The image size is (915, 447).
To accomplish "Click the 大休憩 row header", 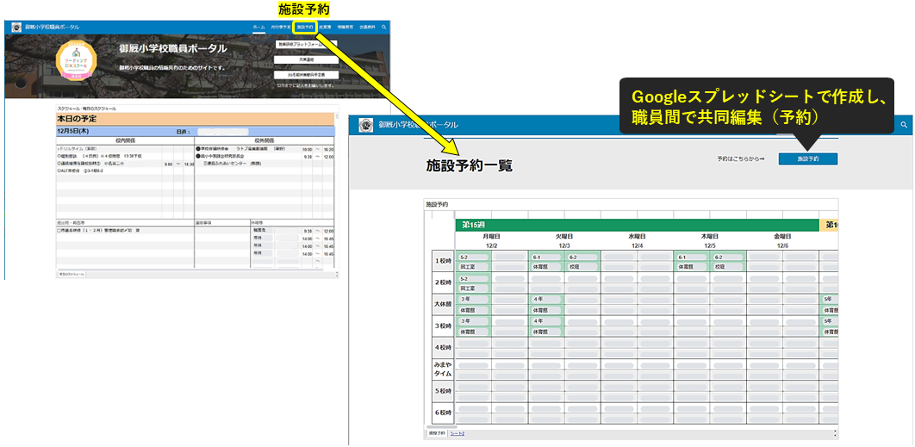I will [443, 305].
